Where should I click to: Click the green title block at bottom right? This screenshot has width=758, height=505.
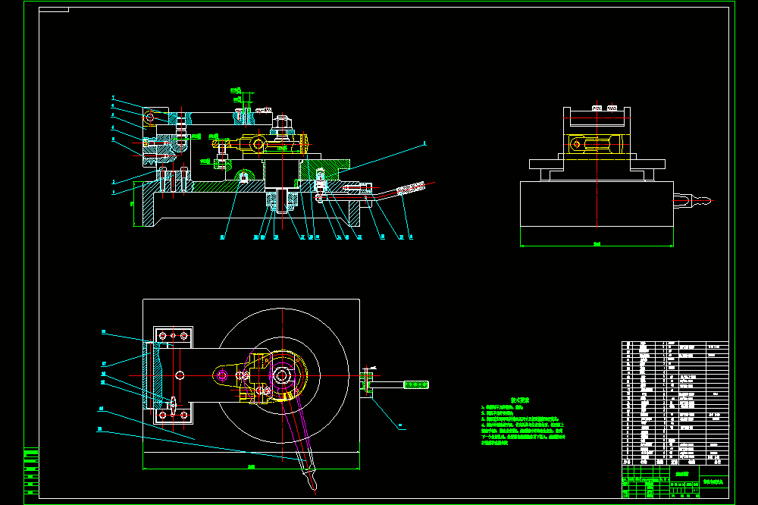[x=675, y=481]
